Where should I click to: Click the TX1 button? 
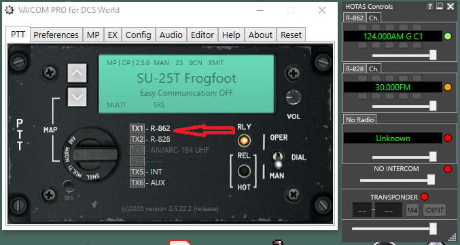[x=137, y=128]
